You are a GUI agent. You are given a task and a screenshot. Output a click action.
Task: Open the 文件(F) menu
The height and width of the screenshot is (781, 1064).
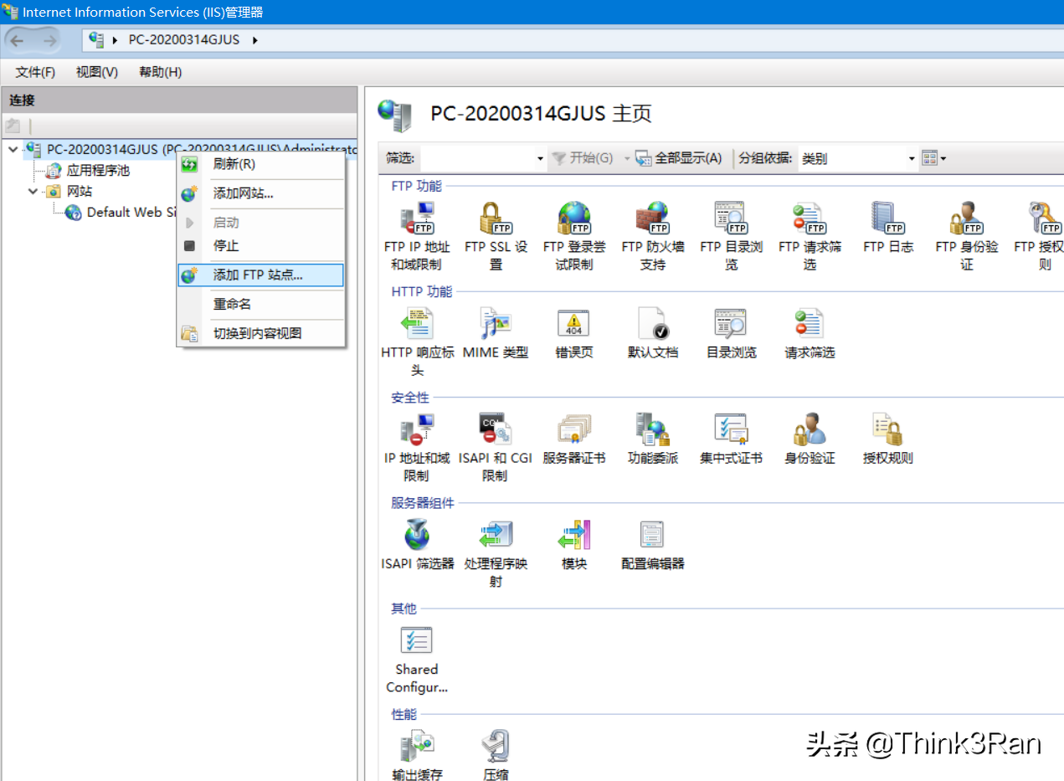[x=35, y=72]
